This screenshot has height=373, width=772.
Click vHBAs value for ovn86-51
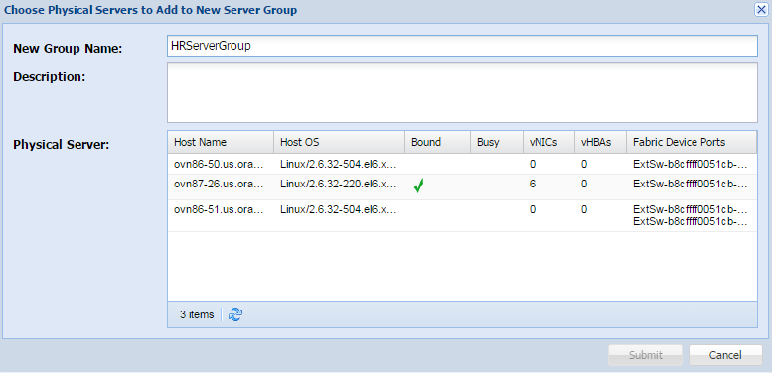point(584,209)
